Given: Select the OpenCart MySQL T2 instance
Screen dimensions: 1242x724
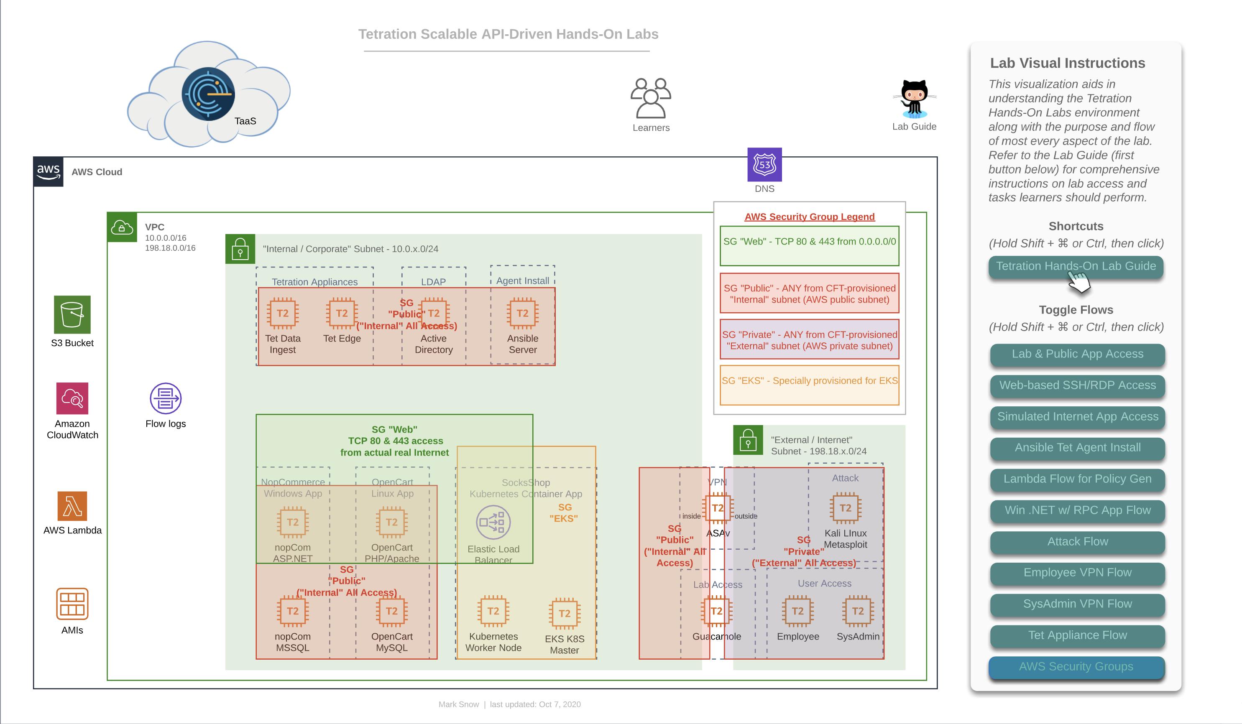Looking at the screenshot, I should 391,611.
